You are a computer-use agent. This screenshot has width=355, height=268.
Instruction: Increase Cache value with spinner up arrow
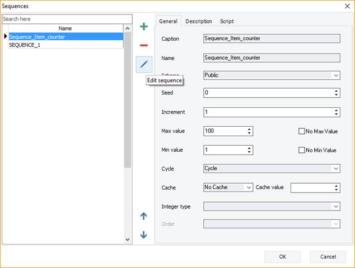(x=336, y=186)
